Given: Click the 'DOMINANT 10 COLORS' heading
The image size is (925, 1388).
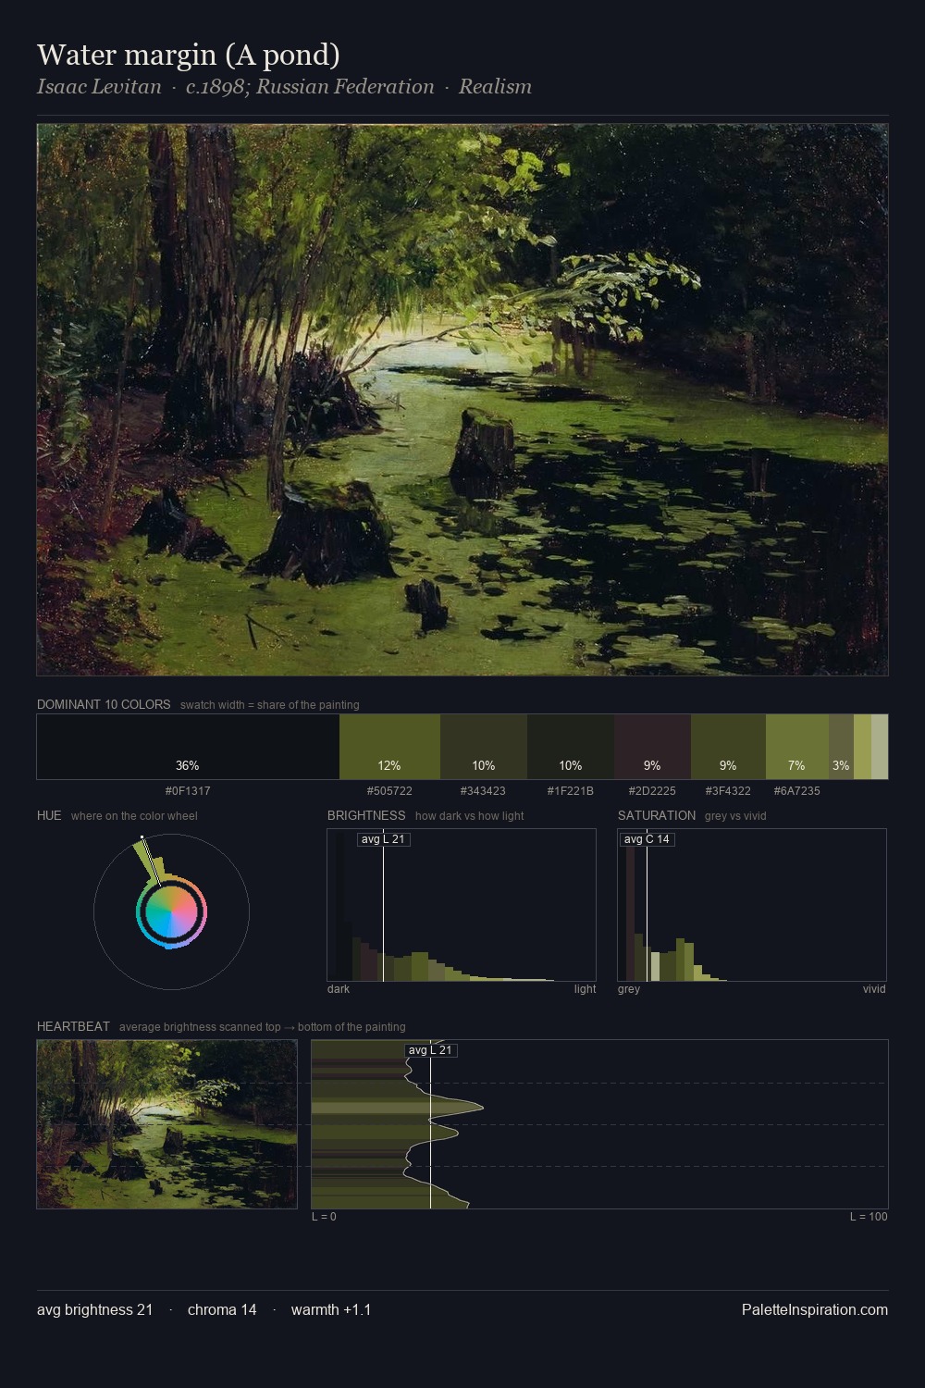Looking at the screenshot, I should click(104, 704).
